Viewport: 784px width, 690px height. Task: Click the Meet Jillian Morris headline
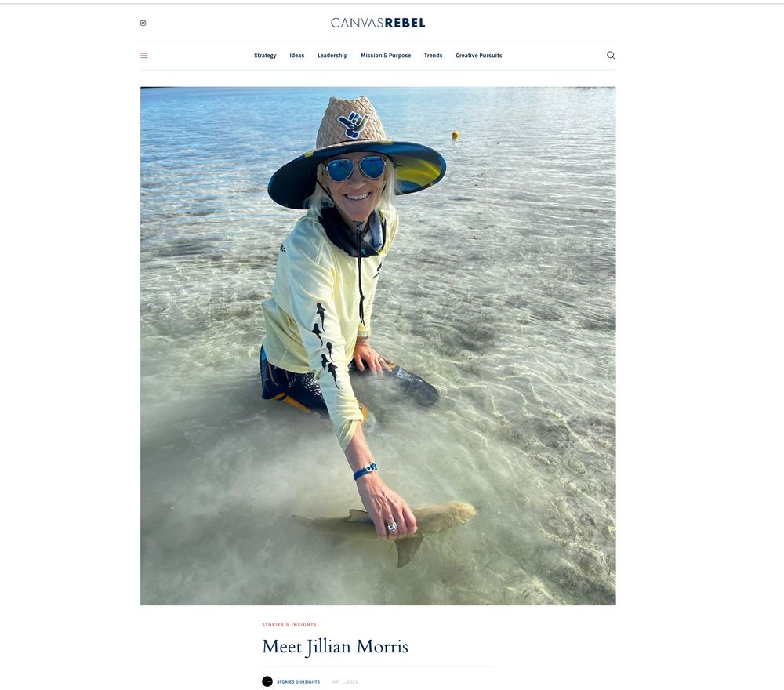point(335,647)
